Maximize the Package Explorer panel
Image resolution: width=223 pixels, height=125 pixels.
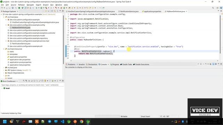pyautogui.click(x=63, y=11)
